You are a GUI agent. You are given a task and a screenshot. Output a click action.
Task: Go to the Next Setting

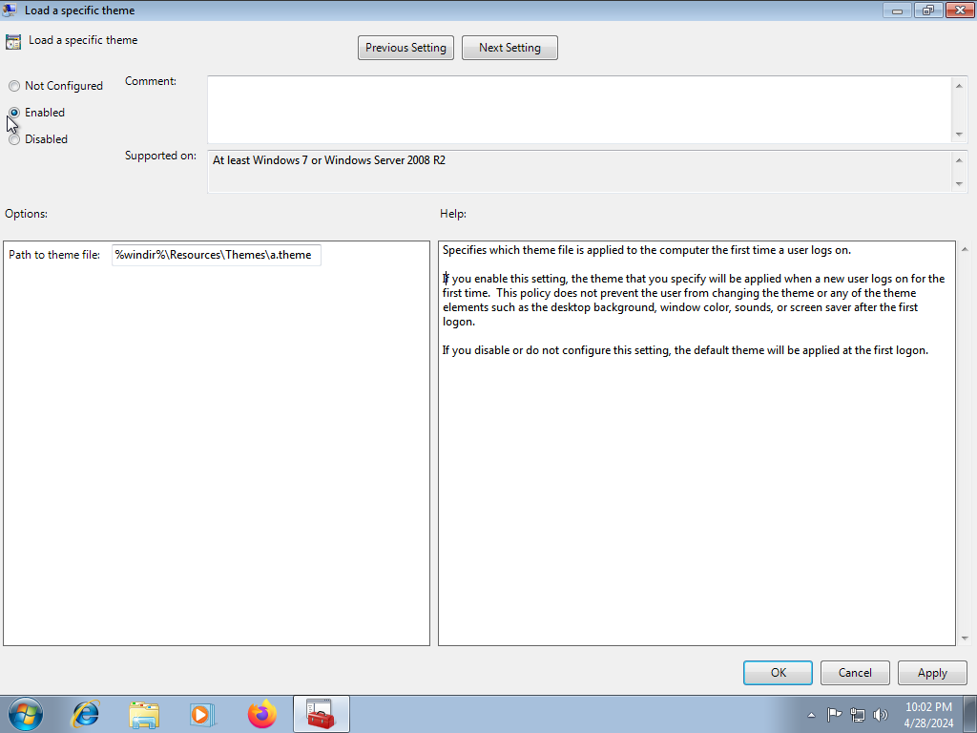point(509,48)
